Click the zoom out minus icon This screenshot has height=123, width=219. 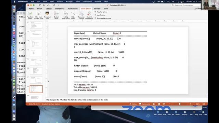tap(170, 104)
